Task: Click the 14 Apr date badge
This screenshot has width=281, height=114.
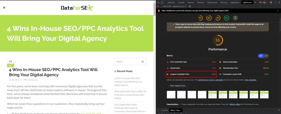Action: pos(10,63)
